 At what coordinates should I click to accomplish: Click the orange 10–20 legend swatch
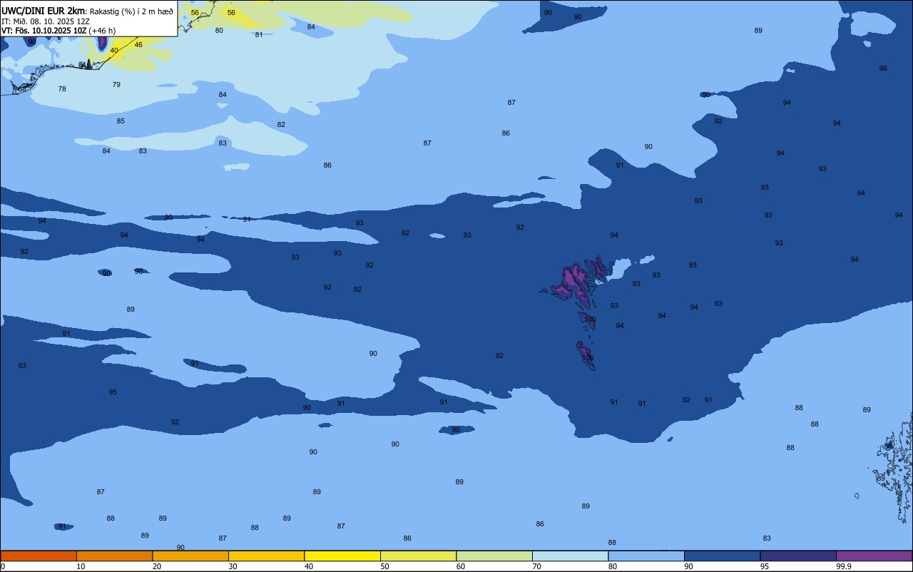tap(114, 556)
